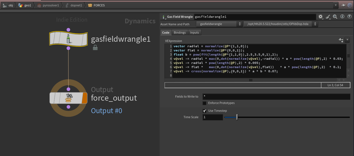Click the Time Scale value field

click(213, 117)
